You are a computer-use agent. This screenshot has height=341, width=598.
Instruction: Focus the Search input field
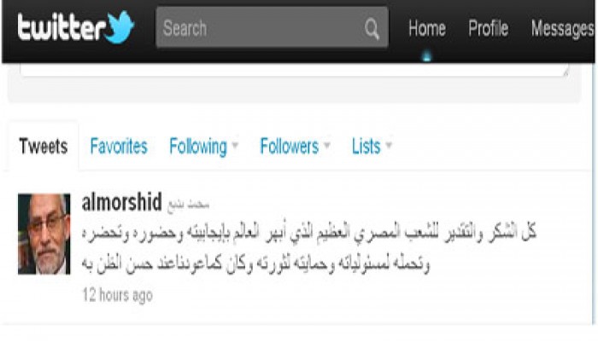click(x=272, y=27)
